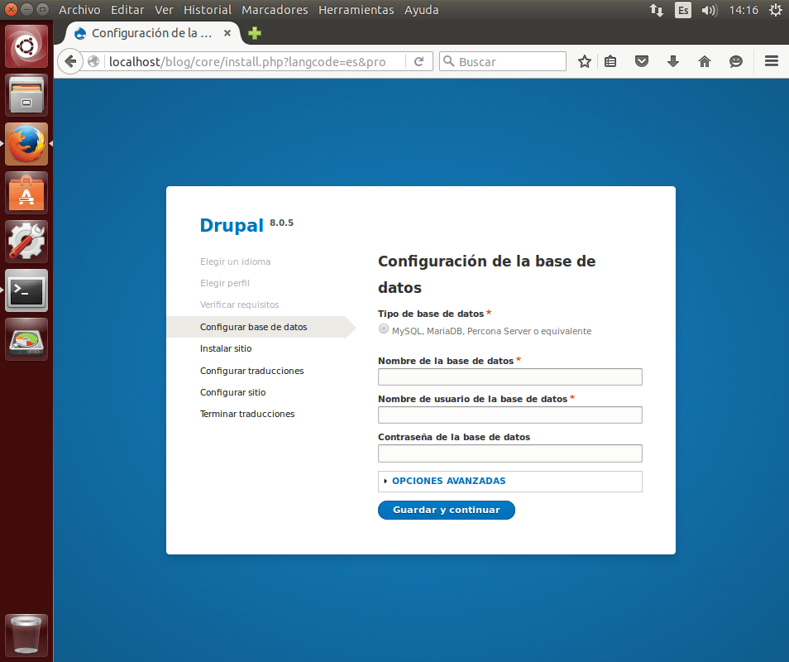Screen dimensions: 789x662
Task: Click the 14:16 clock in top panel
Action: tap(744, 10)
